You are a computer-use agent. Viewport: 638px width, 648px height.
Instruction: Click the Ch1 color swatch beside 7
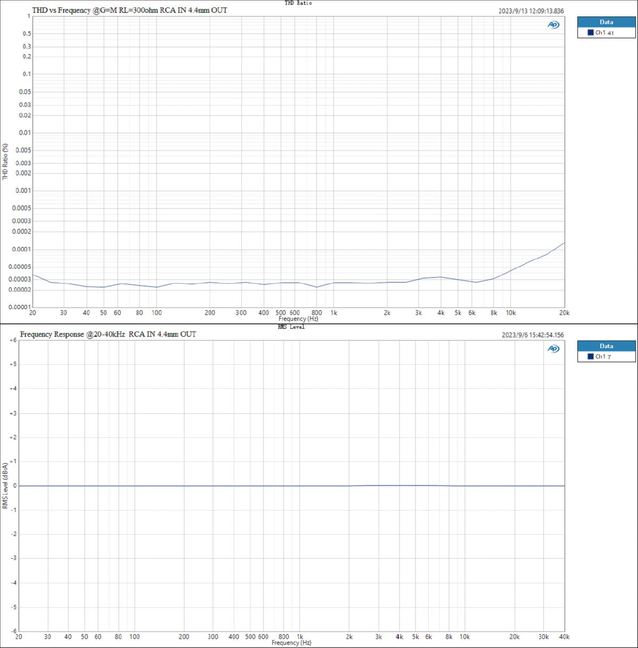(x=590, y=356)
